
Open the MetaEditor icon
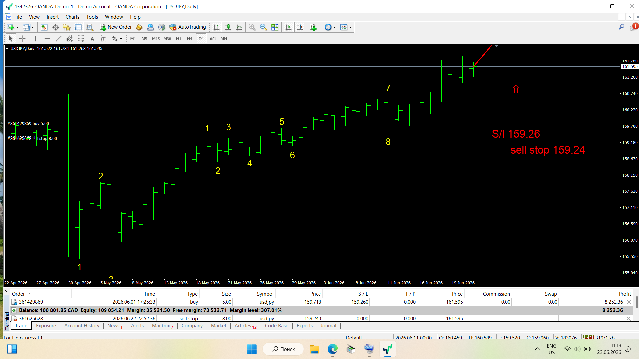(x=139, y=27)
